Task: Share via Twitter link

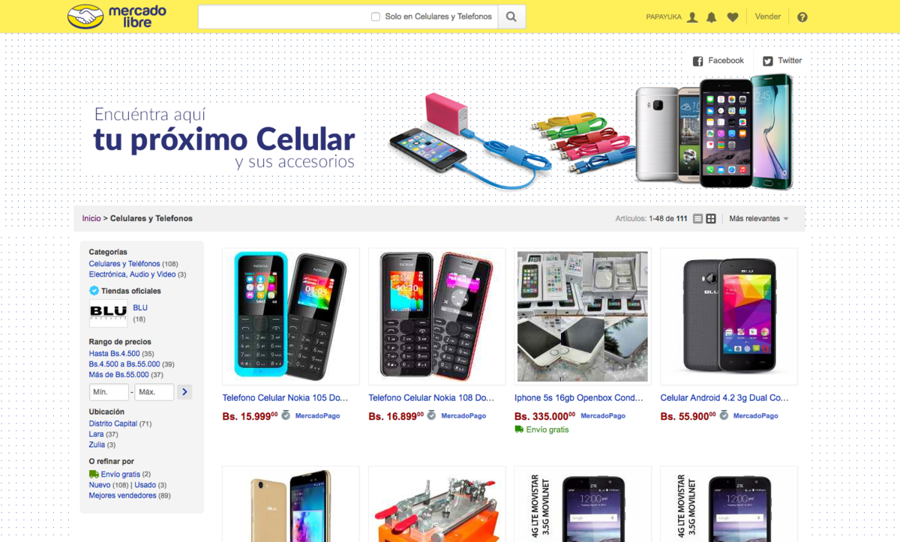Action: [x=782, y=61]
